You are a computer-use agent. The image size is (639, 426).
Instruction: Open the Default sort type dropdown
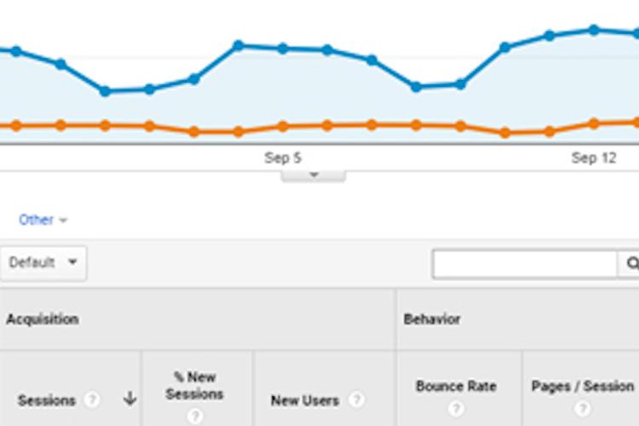coord(43,262)
